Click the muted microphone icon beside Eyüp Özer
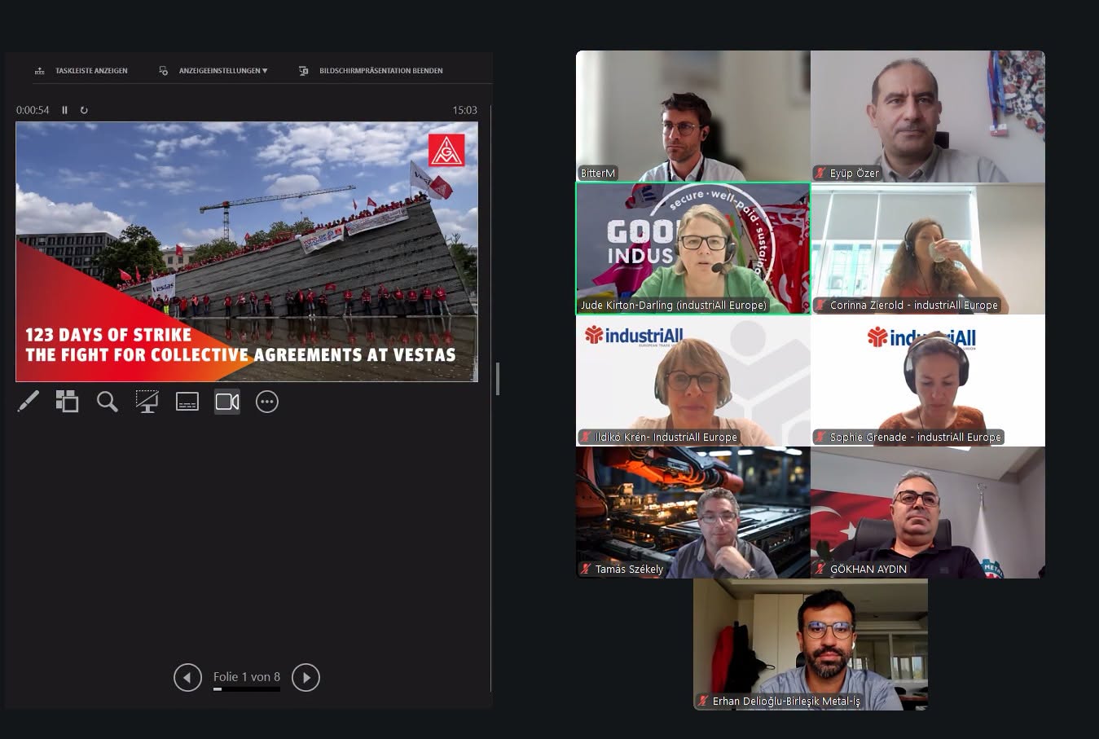The height and width of the screenshot is (739, 1099). [x=820, y=173]
